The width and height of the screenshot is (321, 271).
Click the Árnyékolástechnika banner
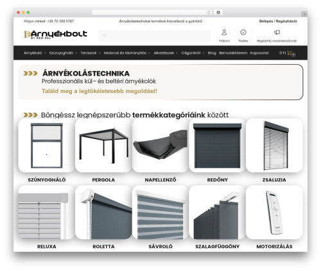click(160, 82)
